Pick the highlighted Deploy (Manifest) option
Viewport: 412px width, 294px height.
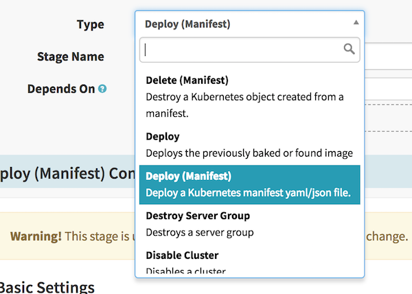pos(249,184)
